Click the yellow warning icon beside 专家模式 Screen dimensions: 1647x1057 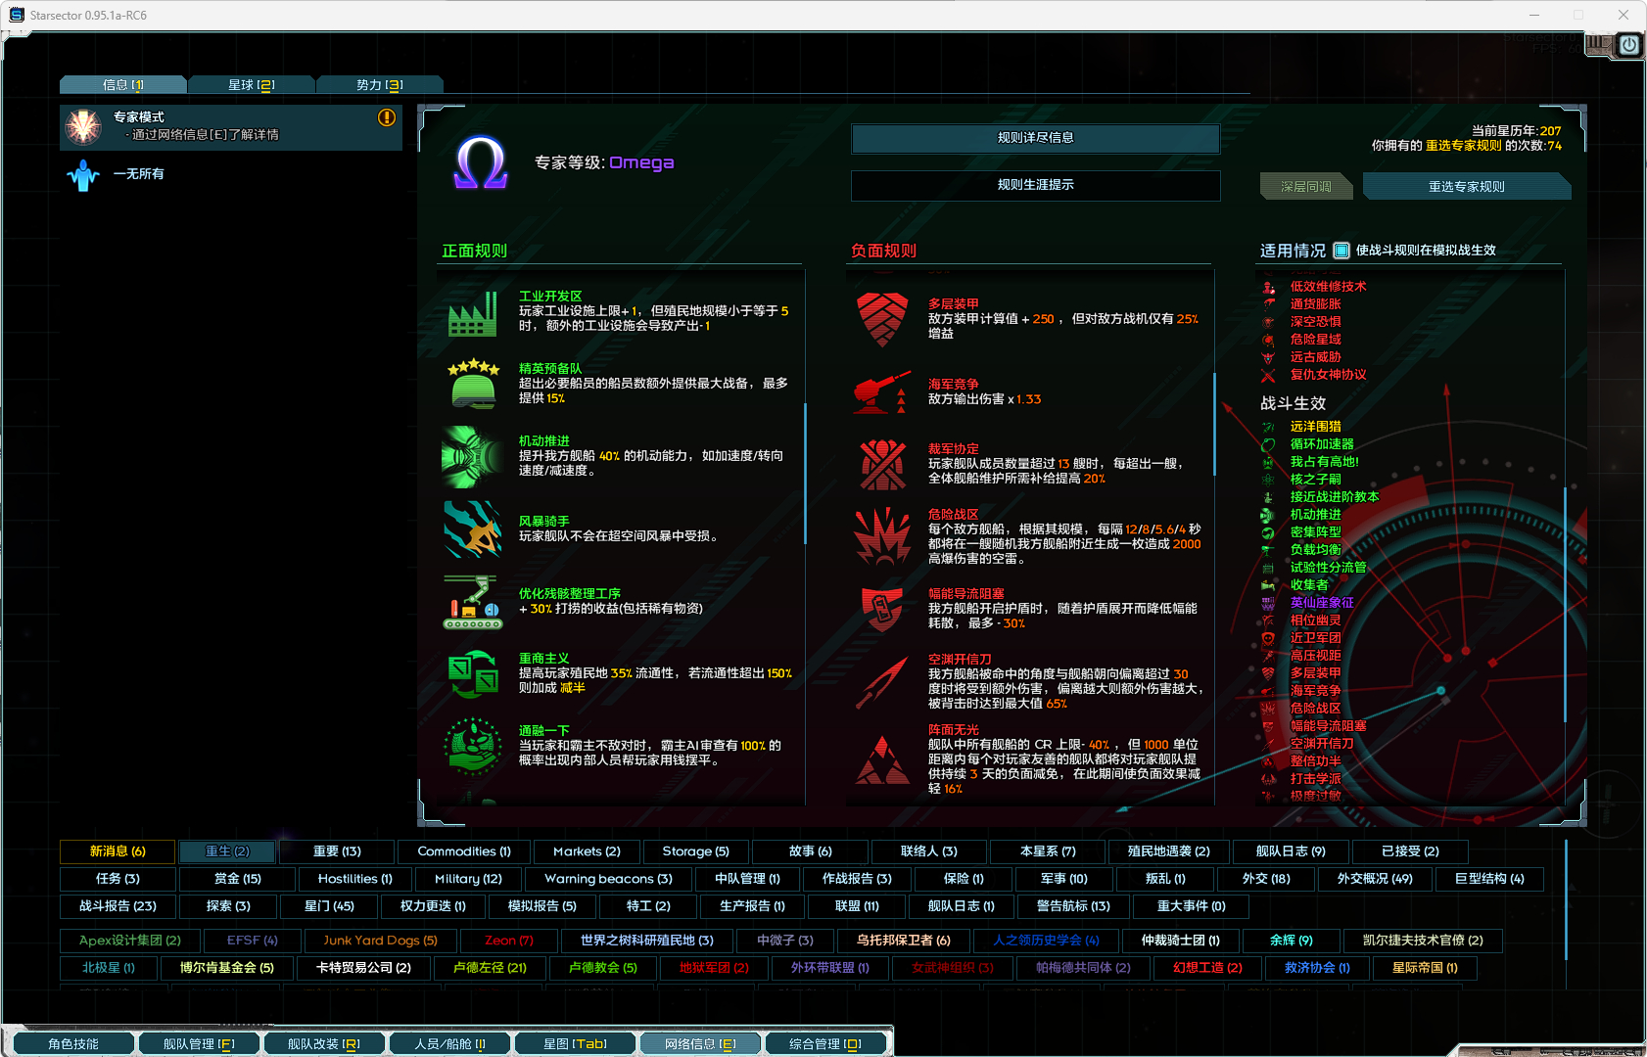(x=387, y=117)
